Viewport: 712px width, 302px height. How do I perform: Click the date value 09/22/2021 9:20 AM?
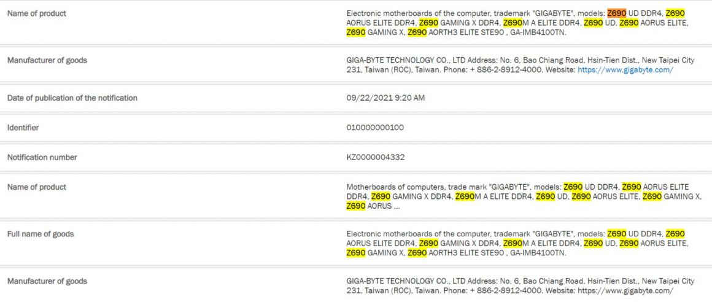point(385,98)
